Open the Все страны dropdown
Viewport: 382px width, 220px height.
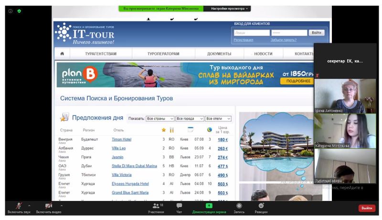[x=160, y=118]
